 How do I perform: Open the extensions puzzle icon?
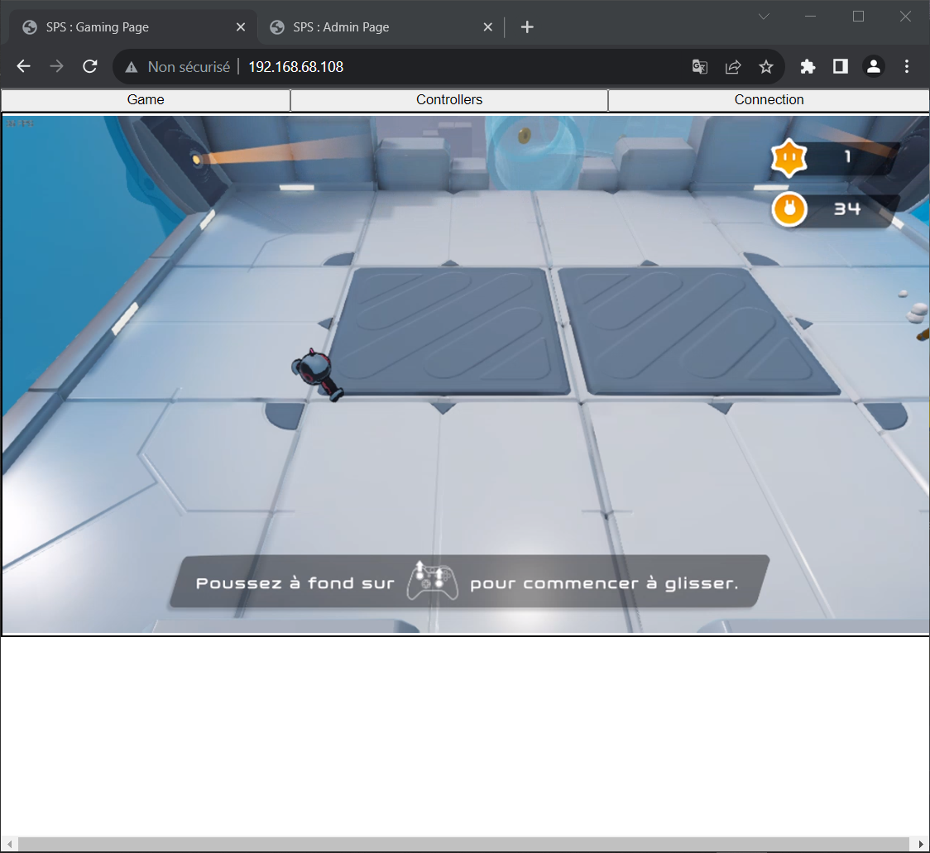click(x=808, y=66)
